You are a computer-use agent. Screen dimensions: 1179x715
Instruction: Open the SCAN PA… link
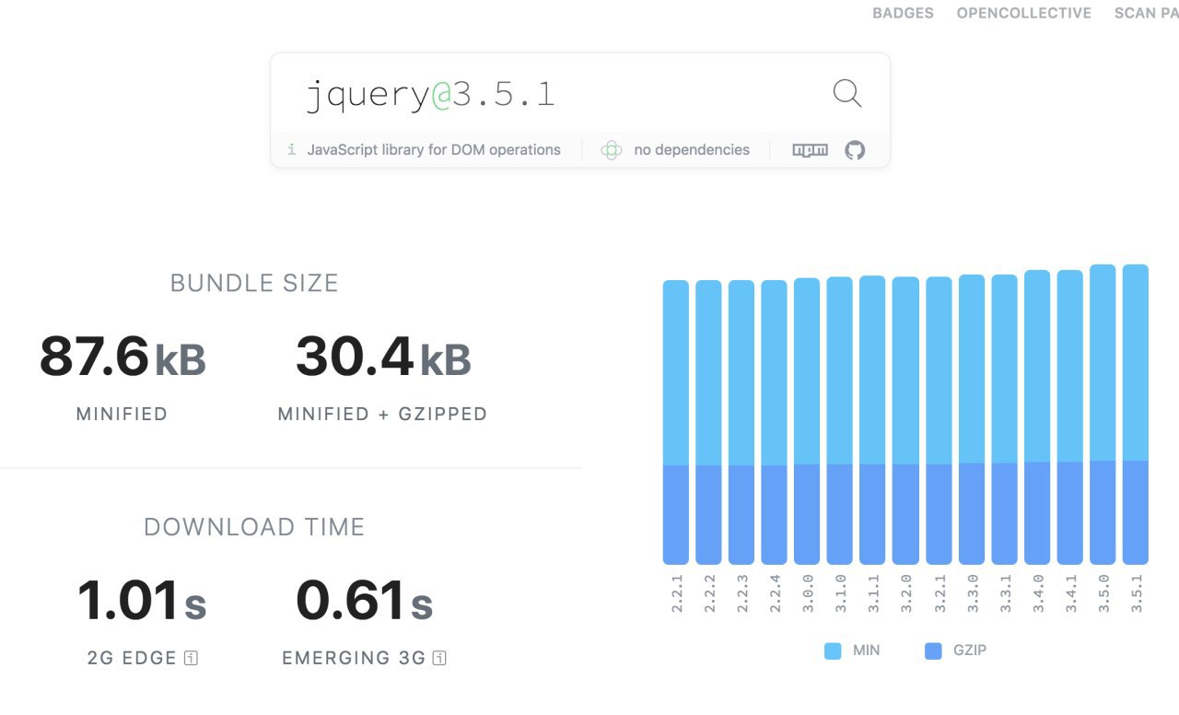[x=1147, y=13]
